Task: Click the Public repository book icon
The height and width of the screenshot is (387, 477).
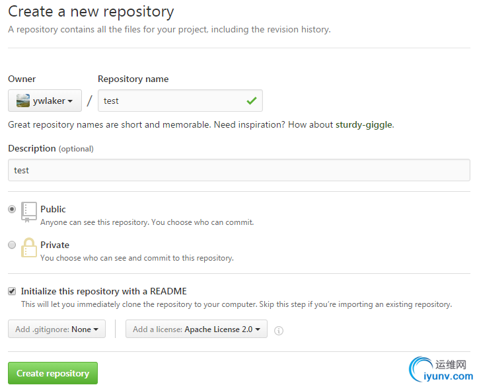Action: tap(29, 212)
